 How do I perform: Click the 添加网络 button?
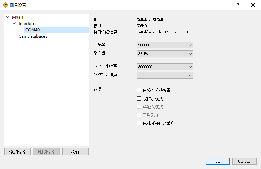pyautogui.click(x=17, y=152)
